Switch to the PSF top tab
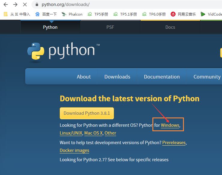 pos(110,27)
